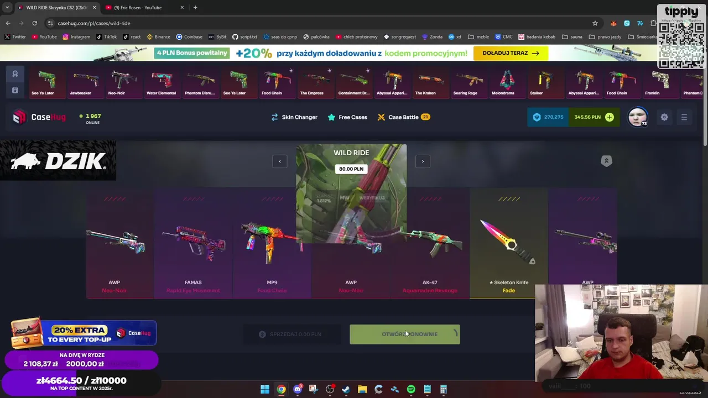Screen dimensions: 708x398
Task: Open the Coinbase bookmark
Action: [x=189, y=37]
